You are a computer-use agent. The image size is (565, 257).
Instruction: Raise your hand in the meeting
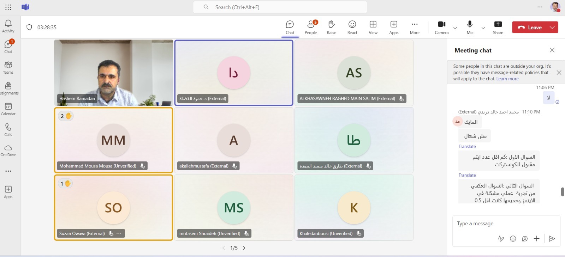point(331,27)
